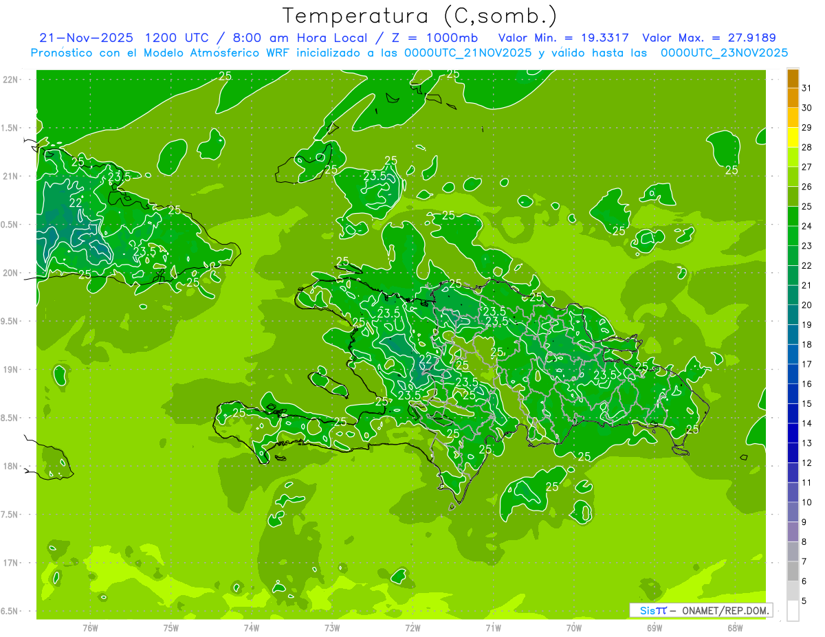The width and height of the screenshot is (825, 637).
Task: Click the legend color band between 29 and 30
Action: pos(793,118)
